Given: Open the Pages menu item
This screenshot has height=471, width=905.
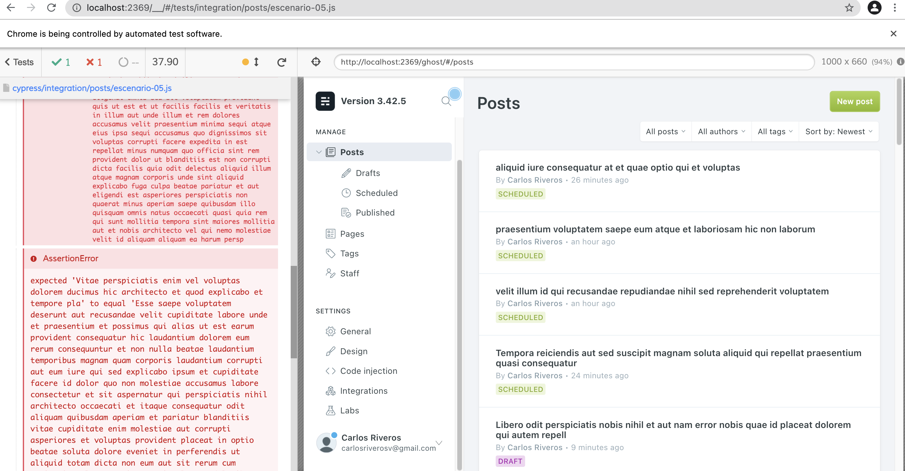Looking at the screenshot, I should (x=352, y=234).
